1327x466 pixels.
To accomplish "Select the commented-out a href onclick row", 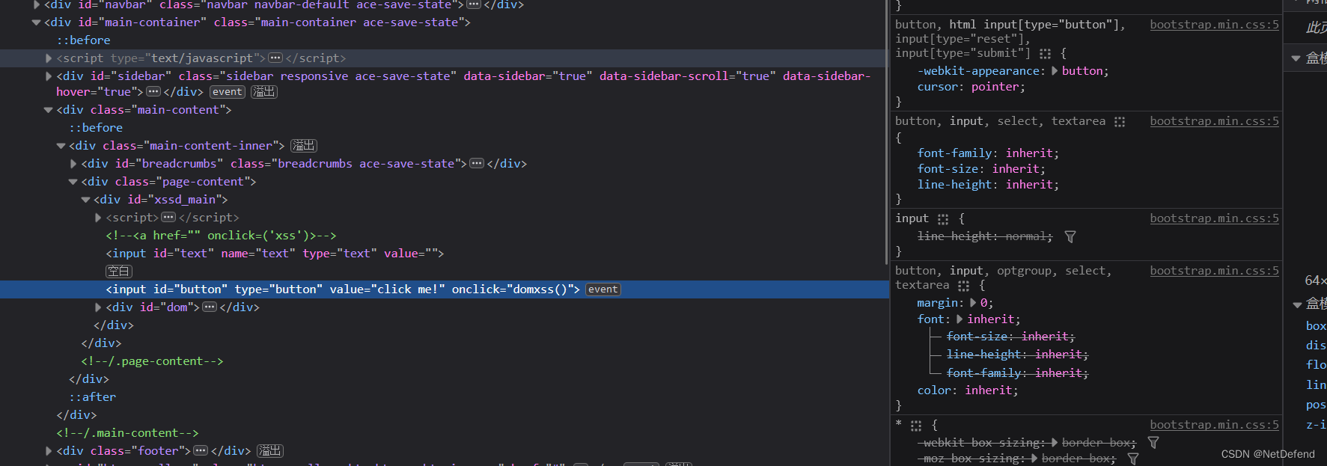I will pyautogui.click(x=443, y=236).
